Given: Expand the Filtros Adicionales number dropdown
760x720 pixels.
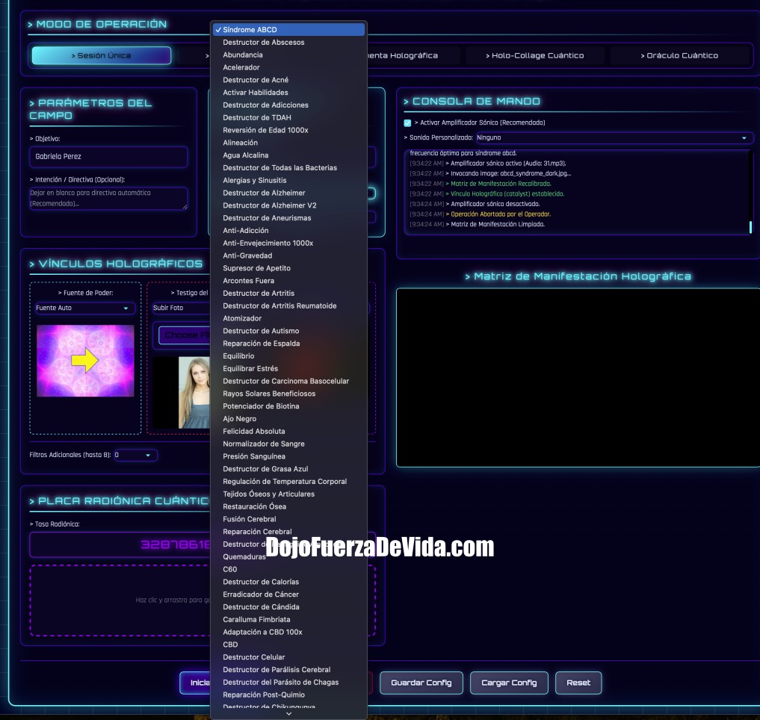Looking at the screenshot, I should click(x=135, y=455).
